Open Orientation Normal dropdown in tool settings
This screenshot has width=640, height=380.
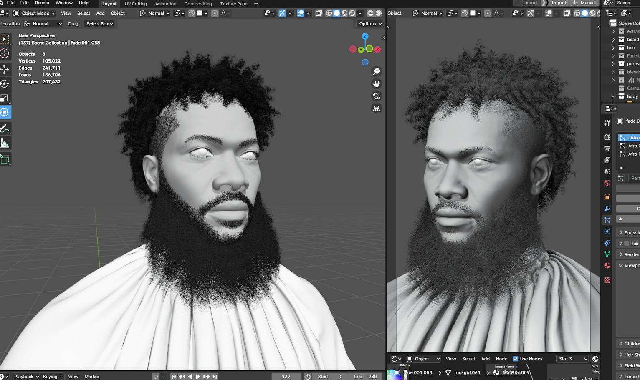pyautogui.click(x=43, y=24)
